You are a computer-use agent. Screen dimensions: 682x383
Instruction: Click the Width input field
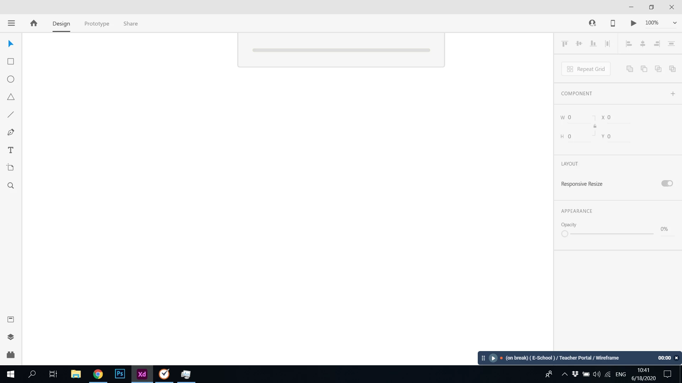coord(579,117)
